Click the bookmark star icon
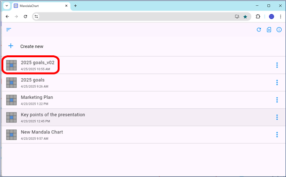Viewport: 286px width, 177px height. tap(245, 17)
